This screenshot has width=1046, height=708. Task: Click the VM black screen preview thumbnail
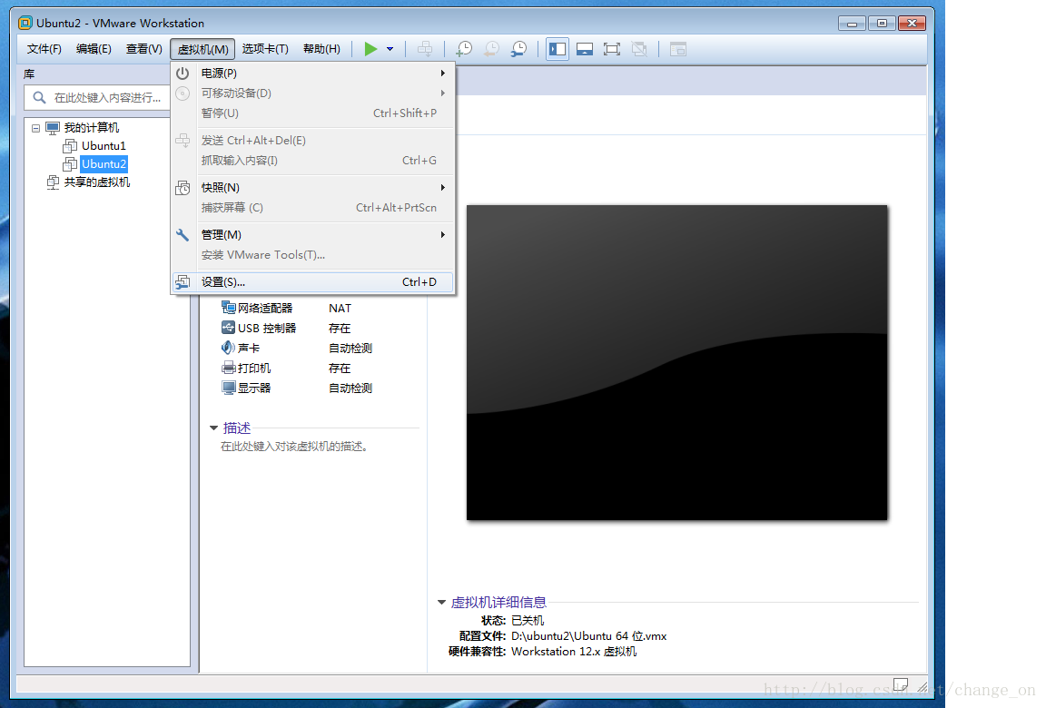point(677,363)
